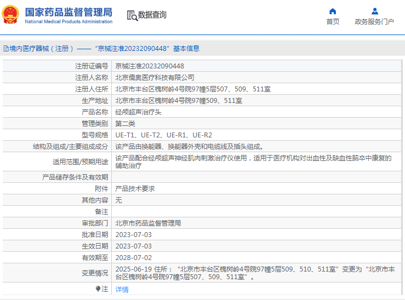405x300 pixels.
Task: Open the 详情 details link
Action: click(122, 289)
